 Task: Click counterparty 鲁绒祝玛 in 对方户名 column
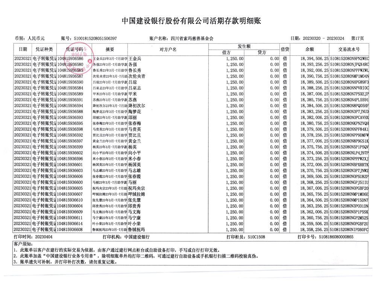(137, 229)
